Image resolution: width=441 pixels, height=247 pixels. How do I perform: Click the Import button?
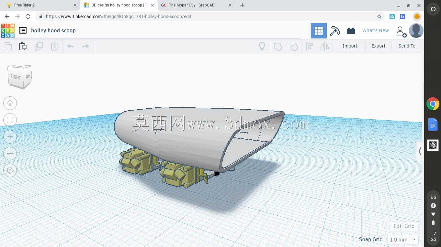[x=350, y=46]
